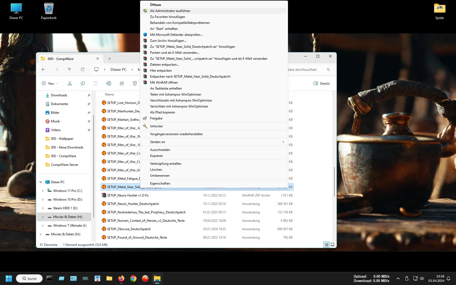Viewport: 456px width, 285px height.
Task: Sort files by the Name column header
Action: click(x=109, y=94)
